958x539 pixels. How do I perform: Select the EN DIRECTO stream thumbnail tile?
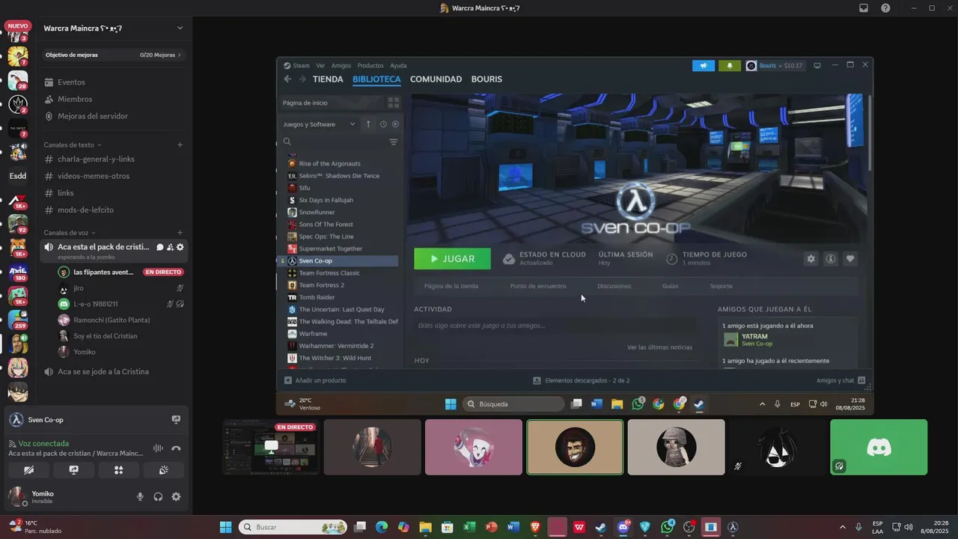(271, 447)
